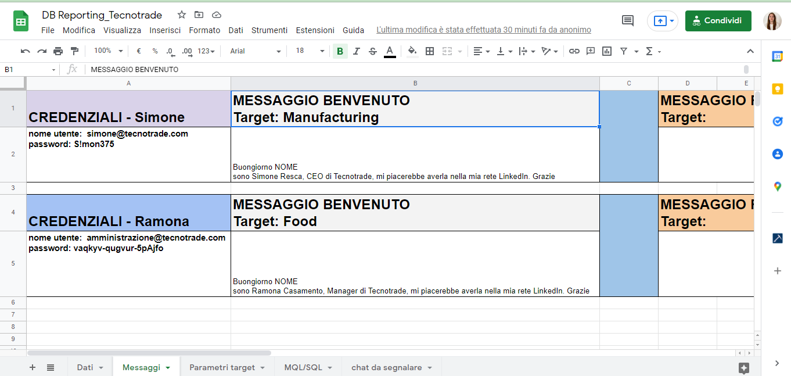
Task: Switch to the Parametri target tab
Action: tap(227, 367)
